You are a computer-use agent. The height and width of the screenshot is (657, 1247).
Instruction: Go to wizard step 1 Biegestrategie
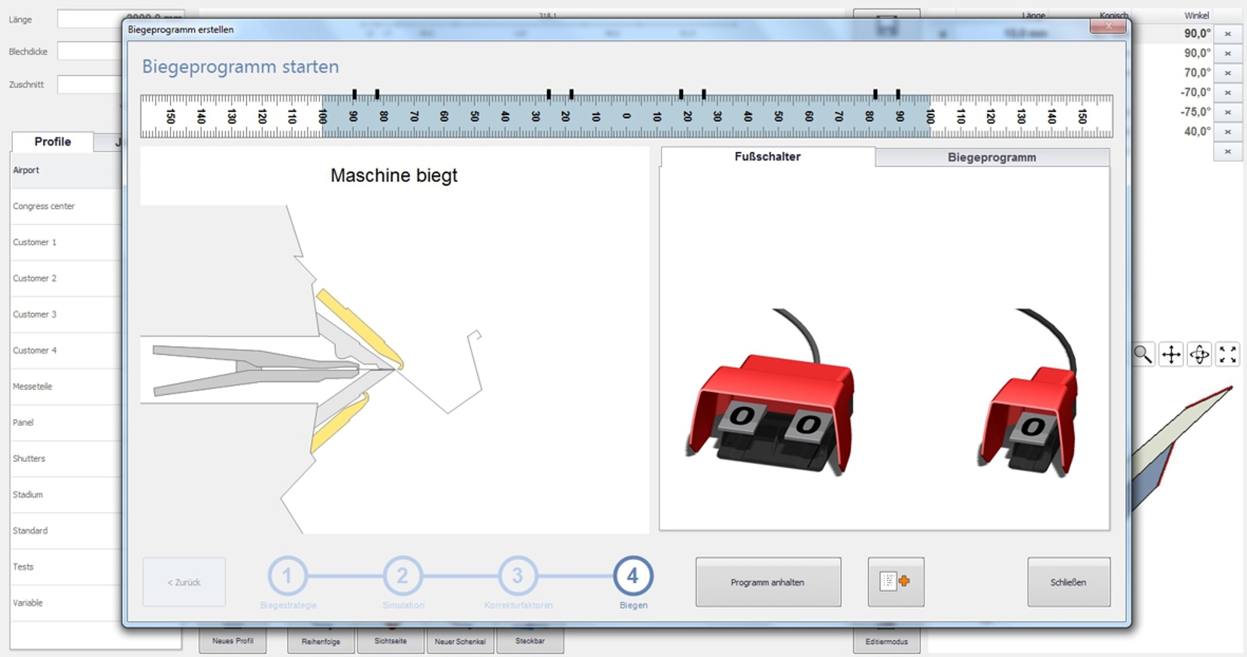coord(287,576)
